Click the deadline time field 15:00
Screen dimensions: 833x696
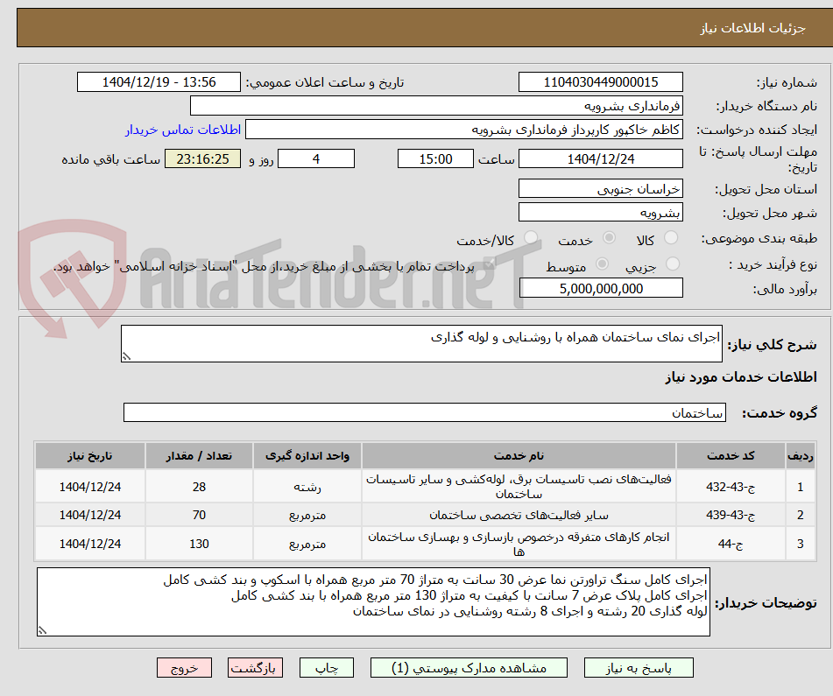[x=435, y=158]
